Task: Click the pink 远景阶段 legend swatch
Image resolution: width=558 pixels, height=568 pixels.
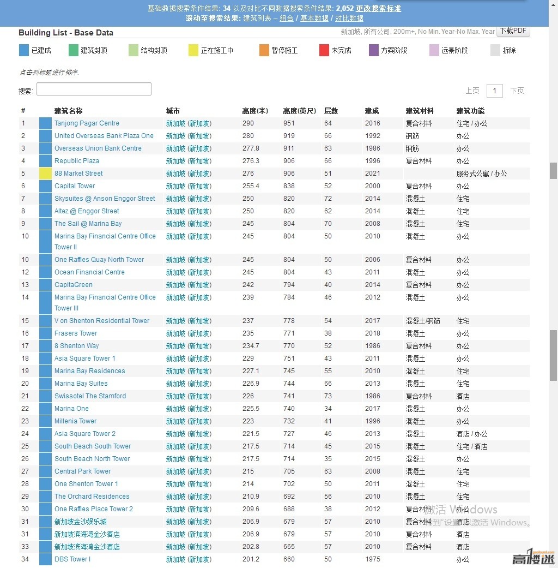Action: 434,50
